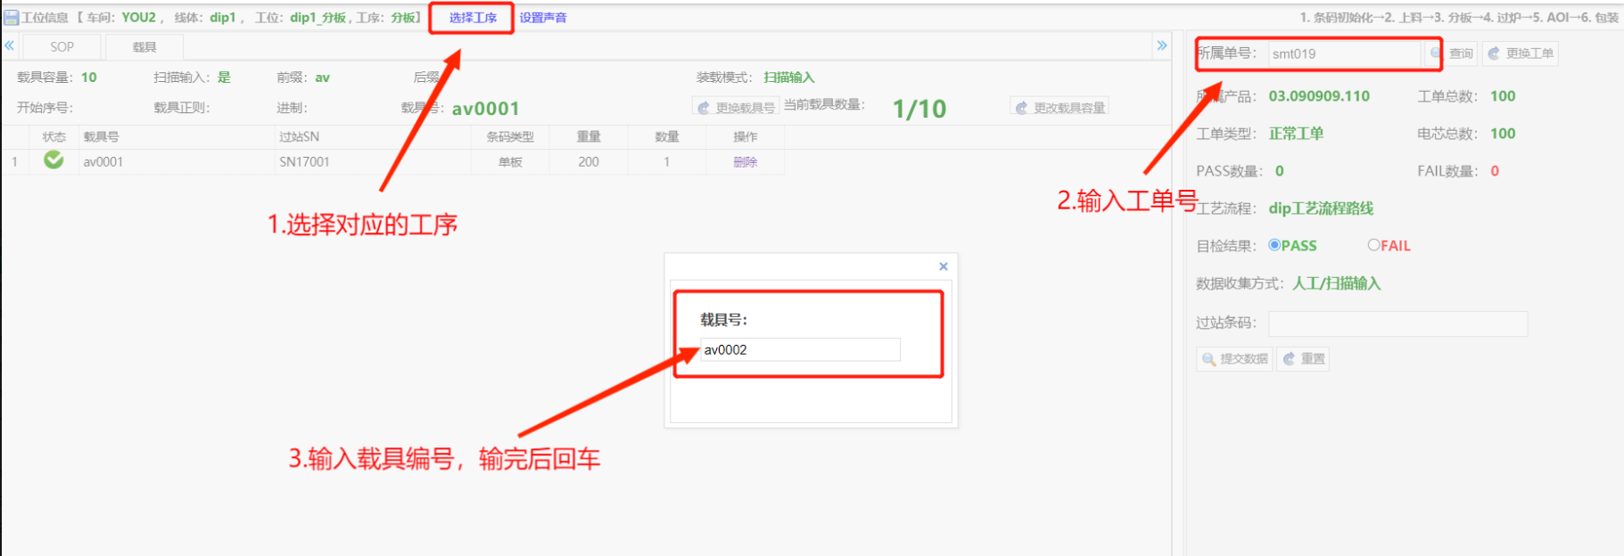Collapse left panel with double chevron
The height and width of the screenshot is (556, 1624).
[x=9, y=45]
